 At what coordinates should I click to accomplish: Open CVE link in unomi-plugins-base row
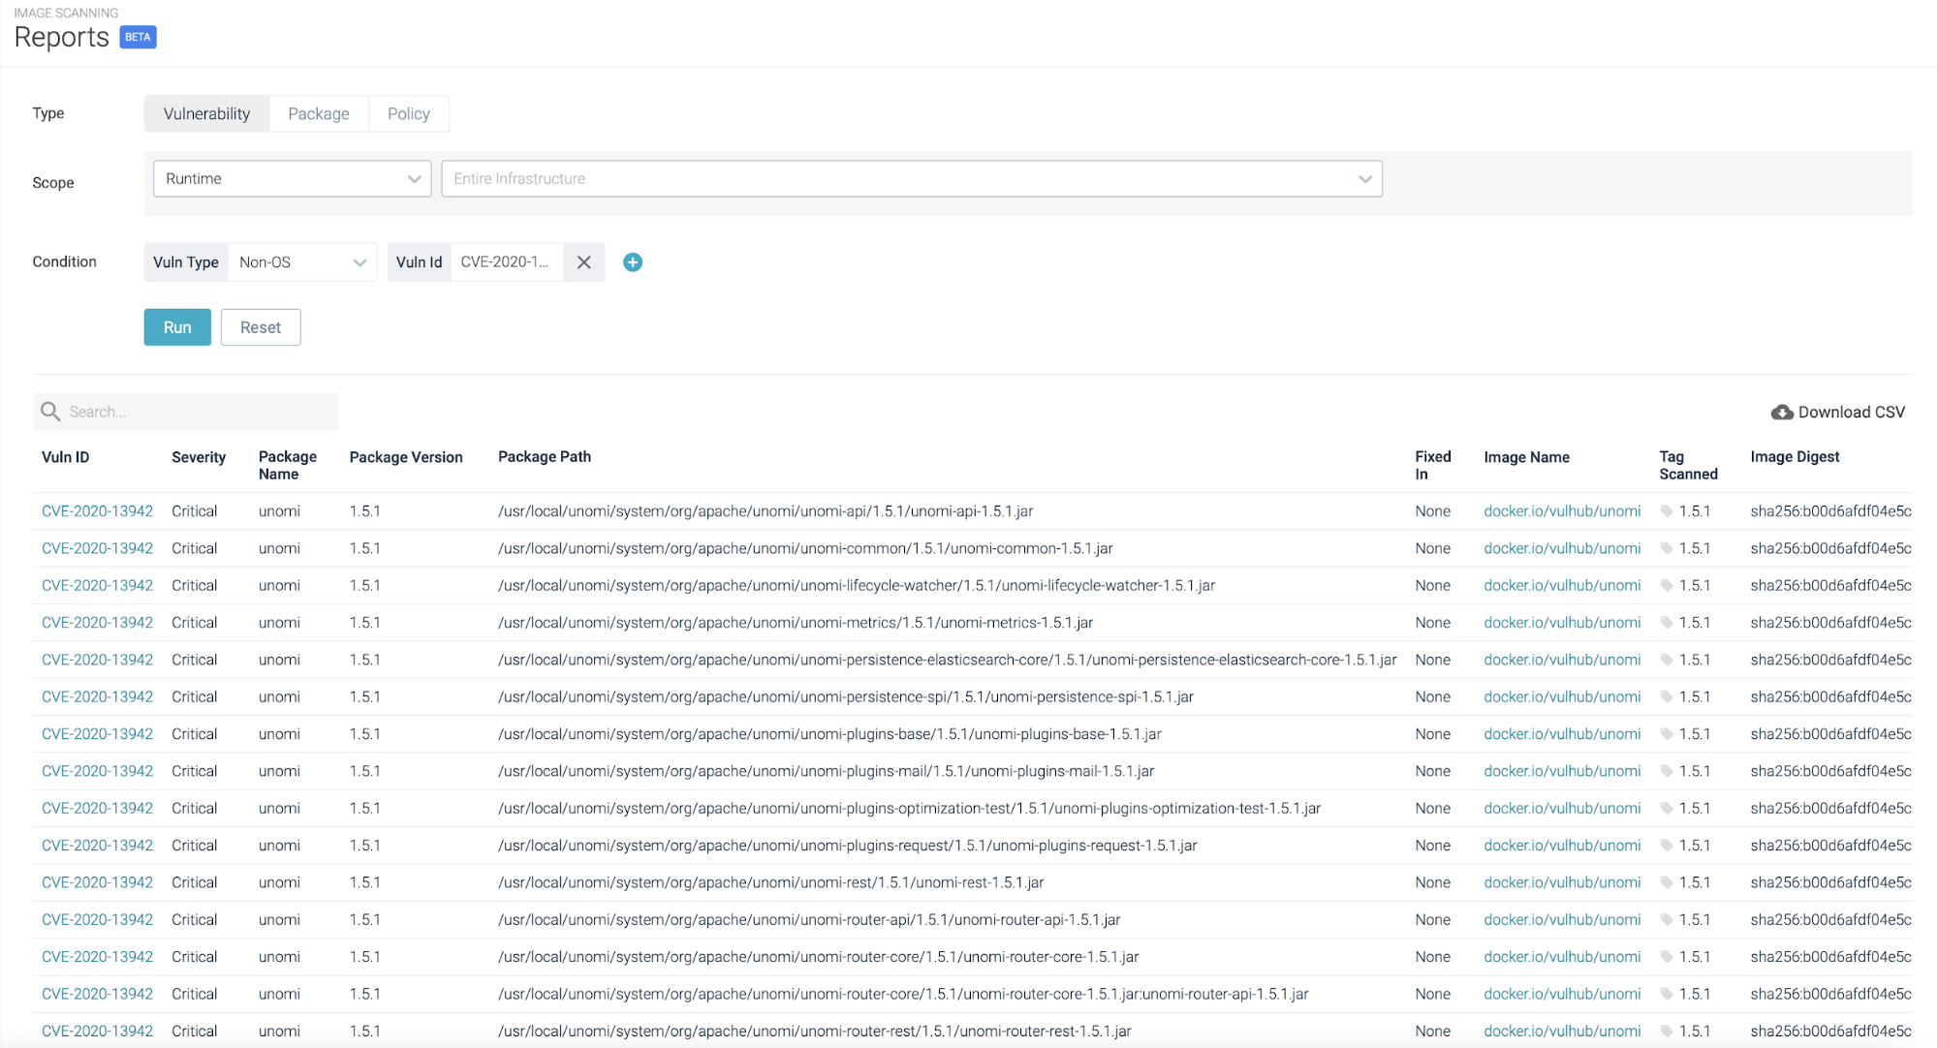(x=97, y=734)
